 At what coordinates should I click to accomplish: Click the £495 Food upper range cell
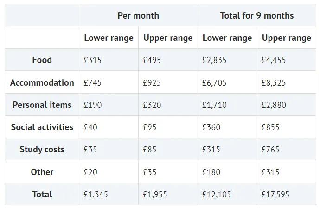pyautogui.click(x=152, y=60)
